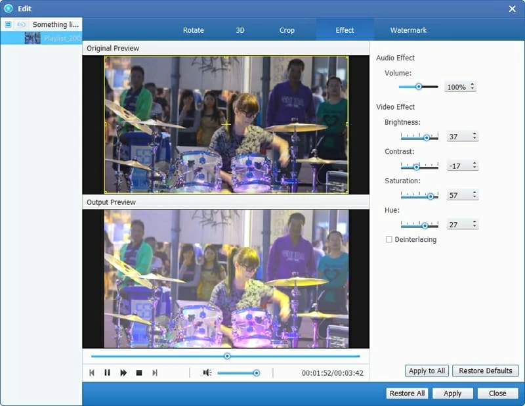Skip to previous frame button
The image size is (525, 406).
pos(92,372)
